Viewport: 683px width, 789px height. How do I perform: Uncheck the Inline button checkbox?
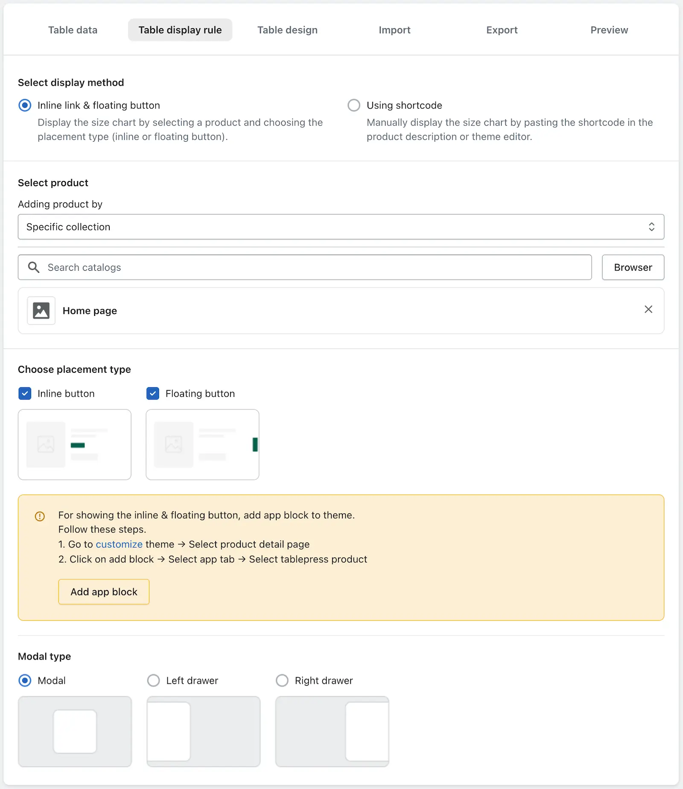(x=25, y=393)
